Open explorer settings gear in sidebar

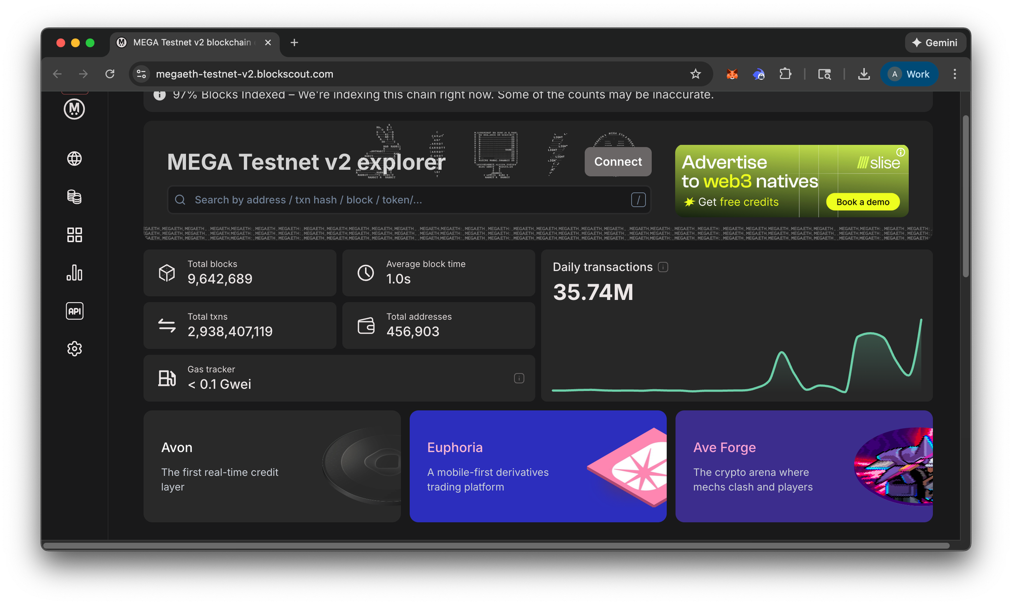coord(74,348)
